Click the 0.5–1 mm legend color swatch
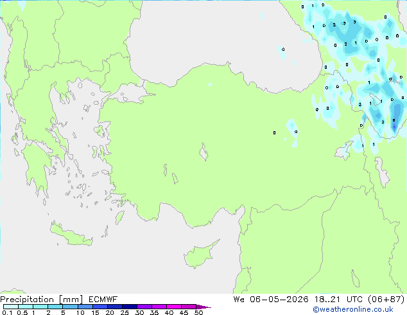 click(x=26, y=307)
